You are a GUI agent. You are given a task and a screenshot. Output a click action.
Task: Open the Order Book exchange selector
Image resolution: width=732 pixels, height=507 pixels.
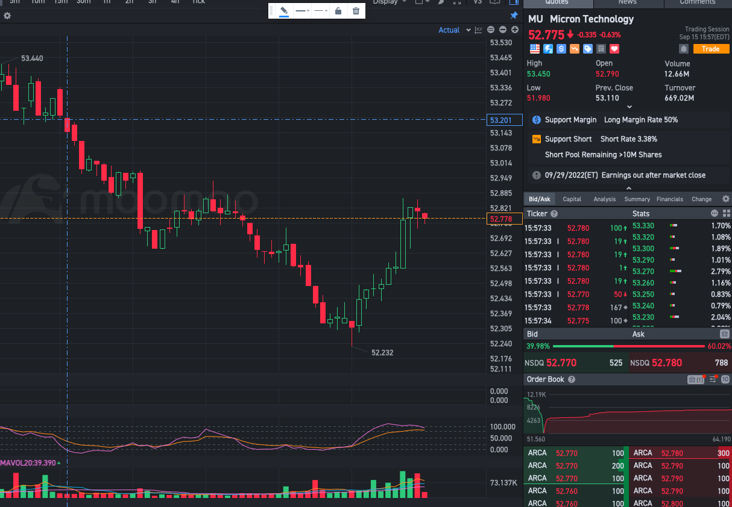click(x=696, y=379)
